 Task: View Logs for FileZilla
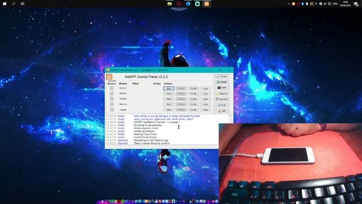coord(205,99)
